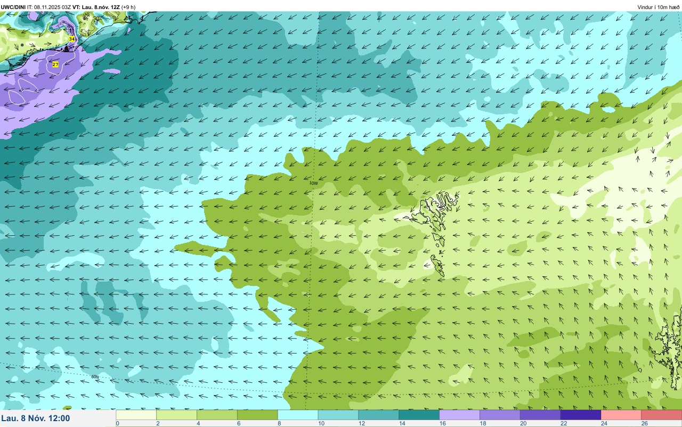
Task: Click the "VT: Lau. 8.nóv. 12Z" valid time text
Action: click(x=96, y=7)
